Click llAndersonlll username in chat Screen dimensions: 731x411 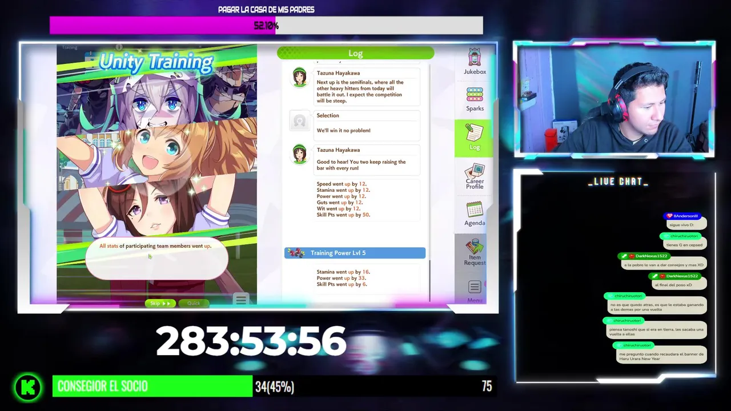tap(685, 216)
